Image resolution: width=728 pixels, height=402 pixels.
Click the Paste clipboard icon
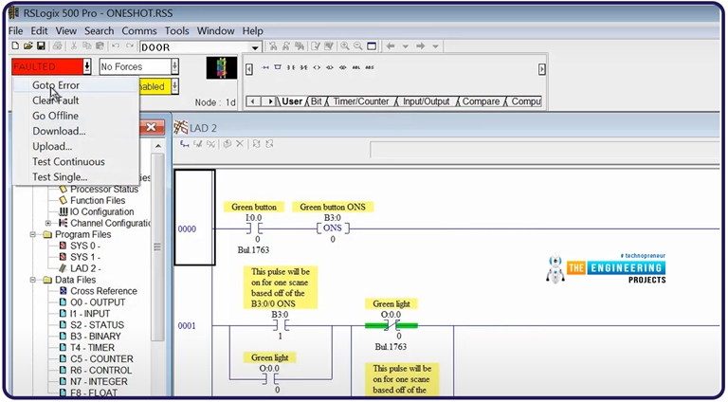(x=100, y=46)
